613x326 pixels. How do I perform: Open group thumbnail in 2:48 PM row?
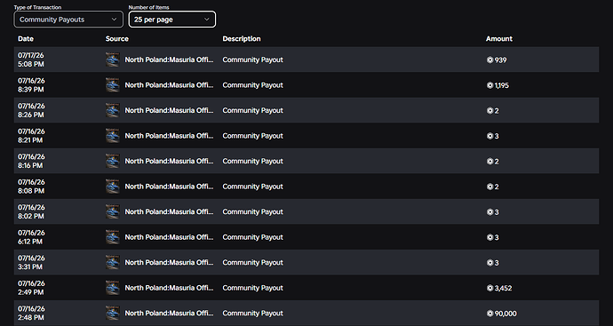point(113,313)
